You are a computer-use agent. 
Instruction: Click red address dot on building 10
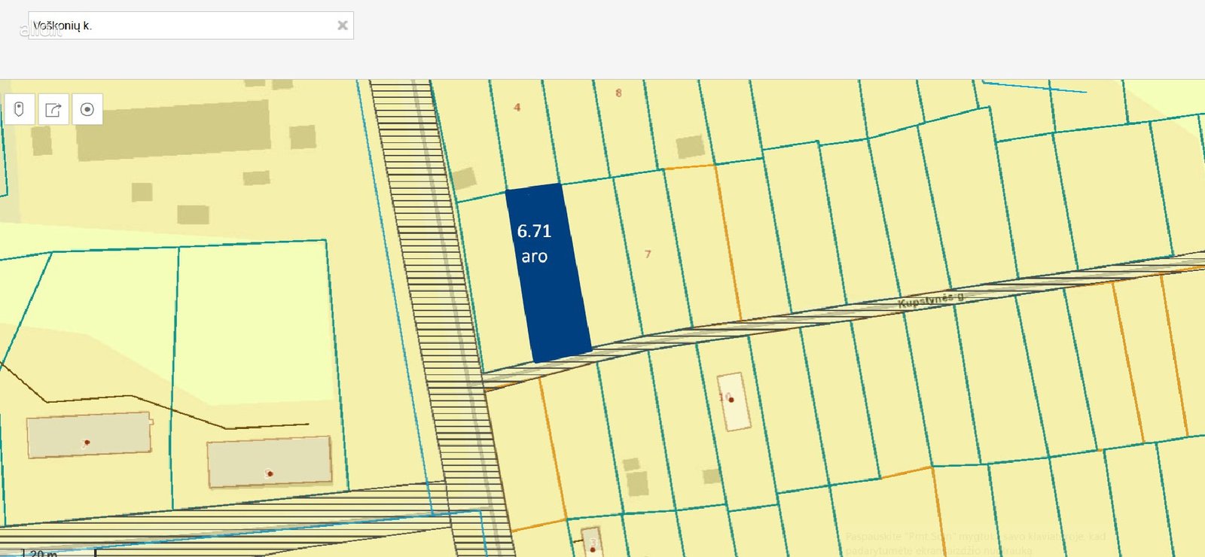pos(731,400)
